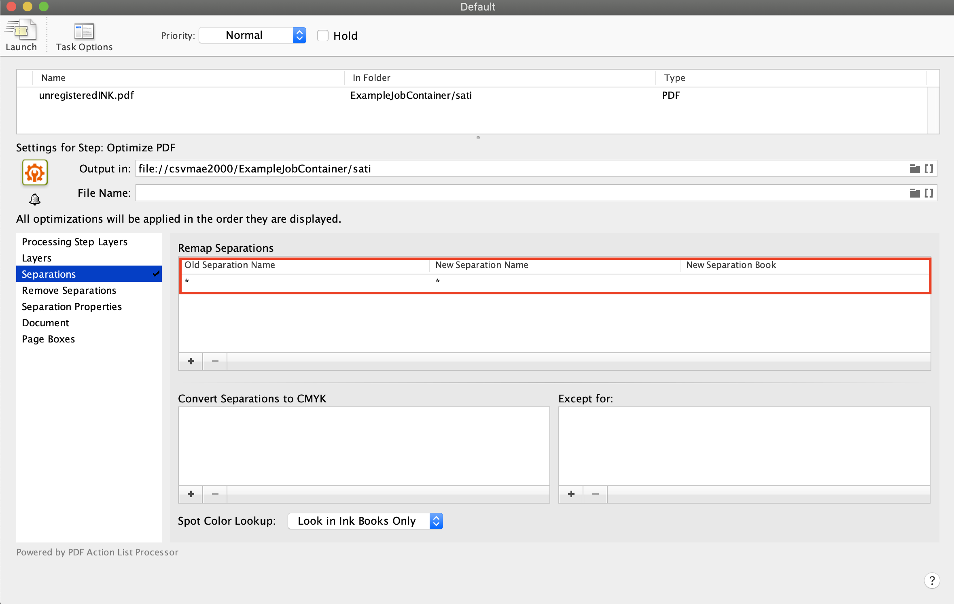Select Page Boxes in the sidebar
Viewport: 954px width, 604px height.
[48, 339]
